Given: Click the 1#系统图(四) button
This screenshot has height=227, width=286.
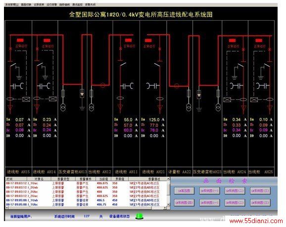Looking at the screenshot, I should [184, 202].
